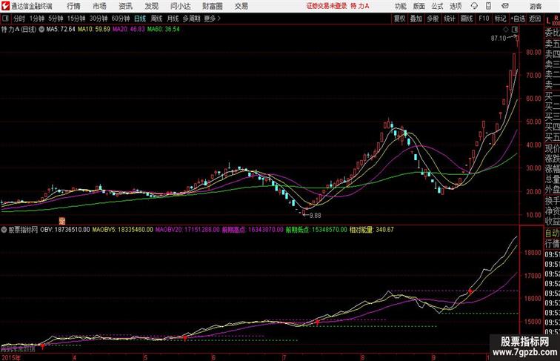
Task: Click the 9.88 low price label
Action: click(315, 216)
